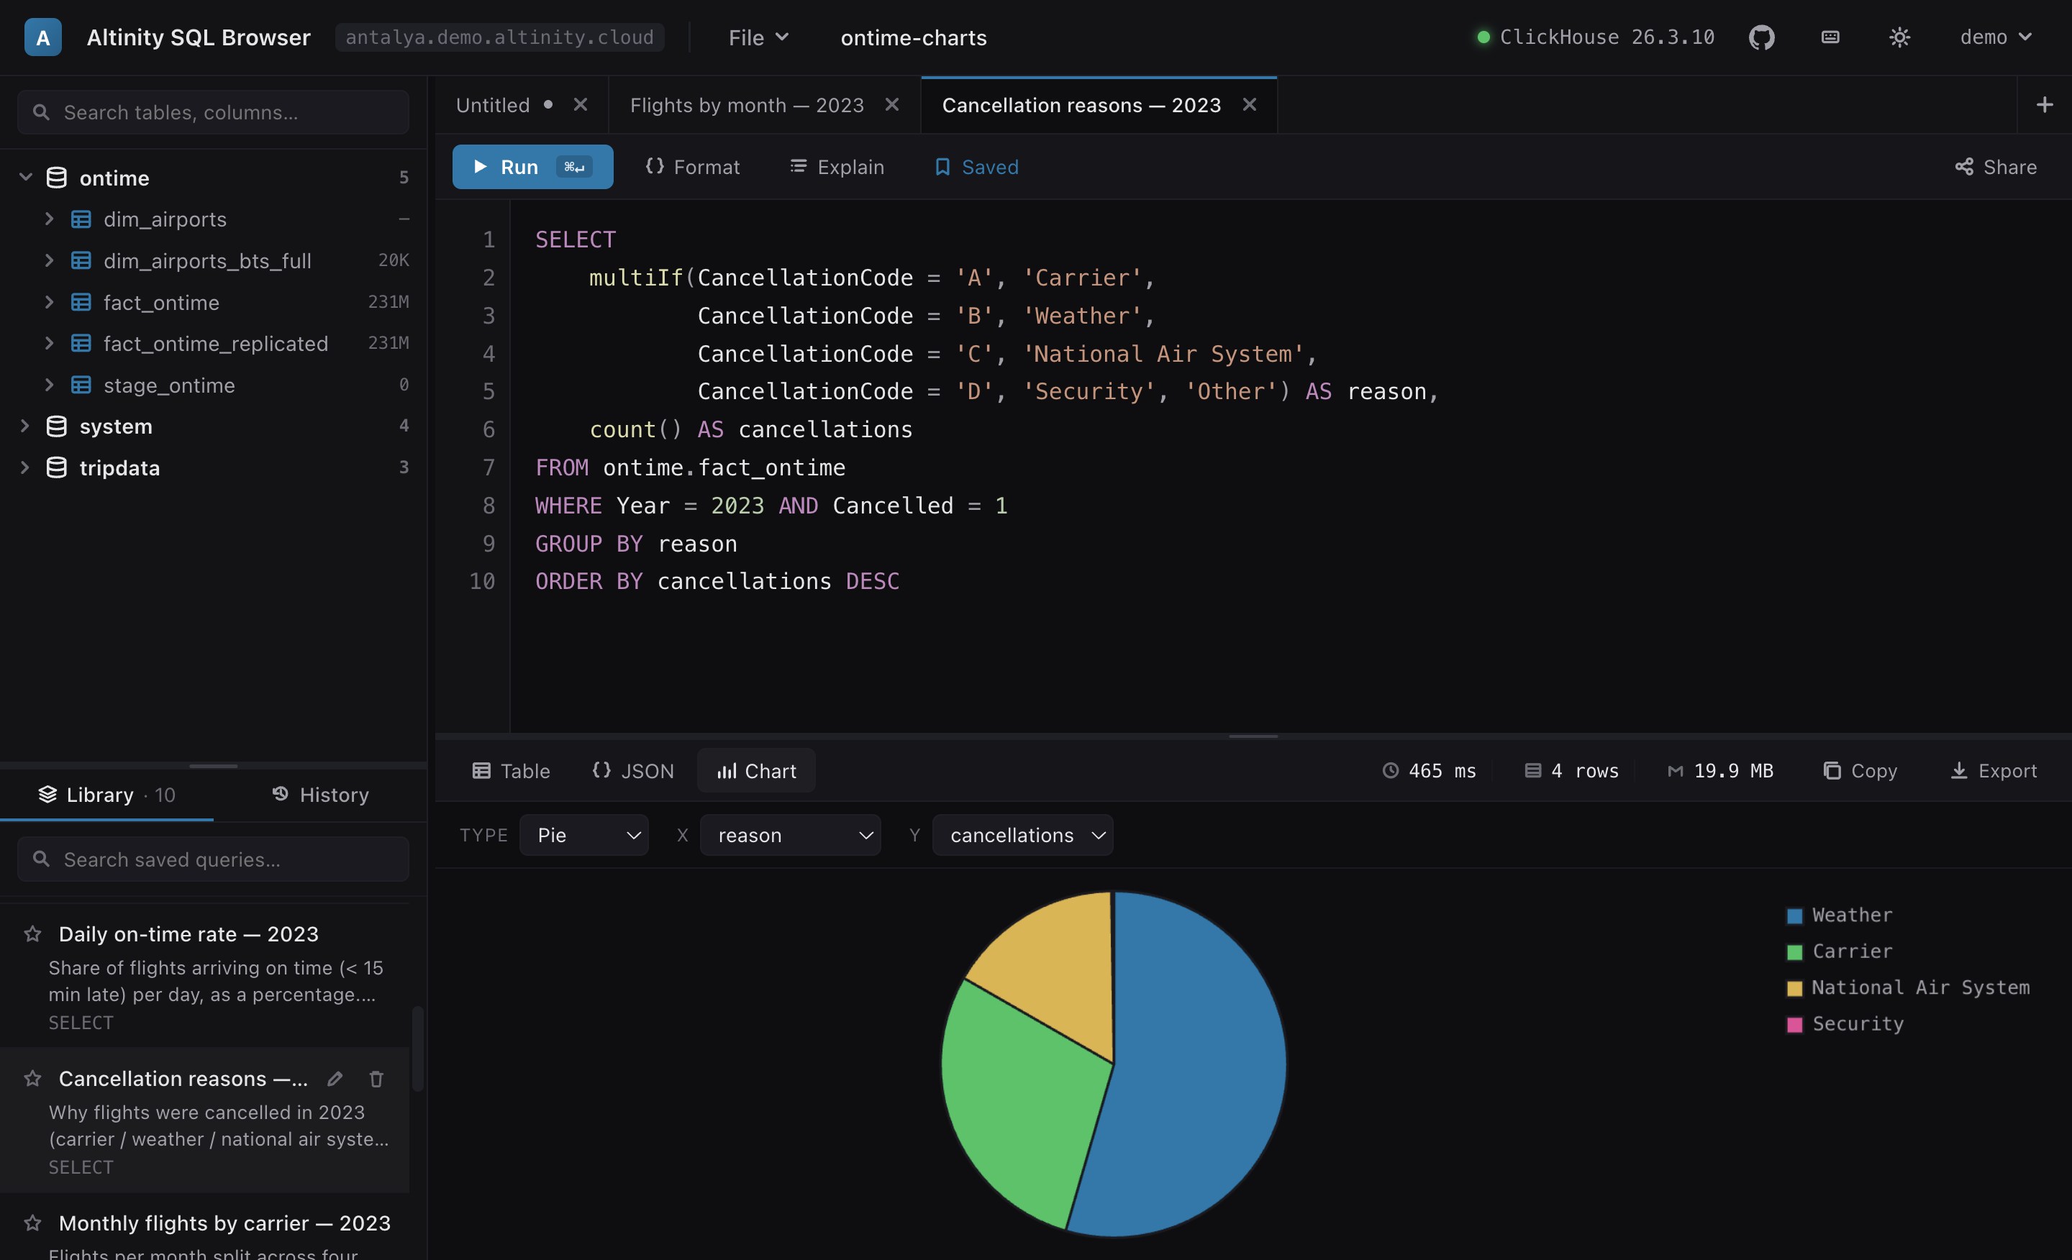Expand the system database

click(25, 426)
